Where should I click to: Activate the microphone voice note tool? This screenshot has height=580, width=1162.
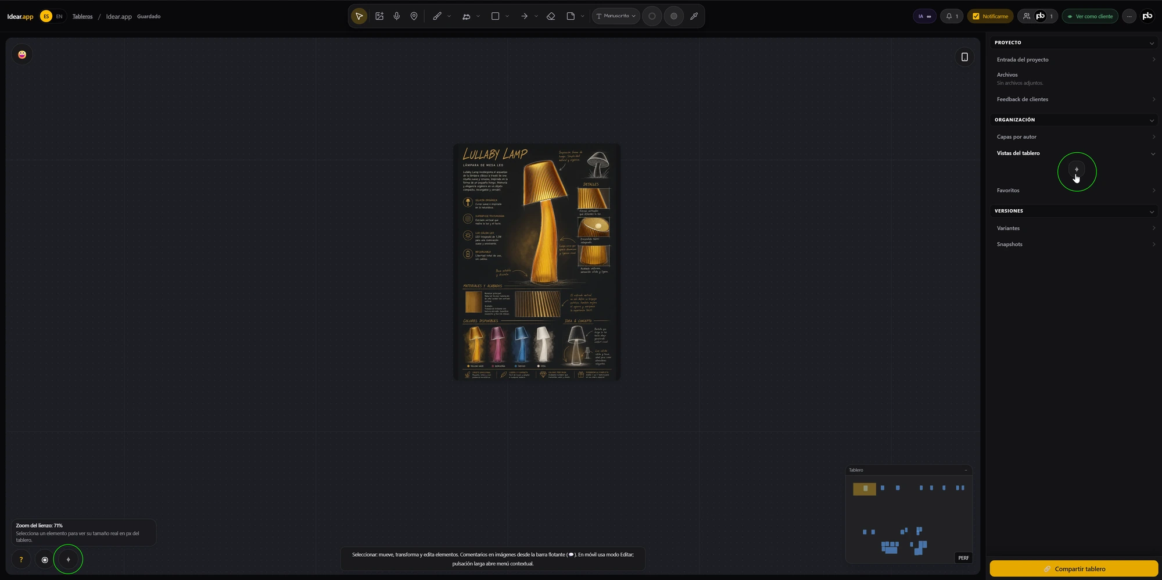(397, 16)
